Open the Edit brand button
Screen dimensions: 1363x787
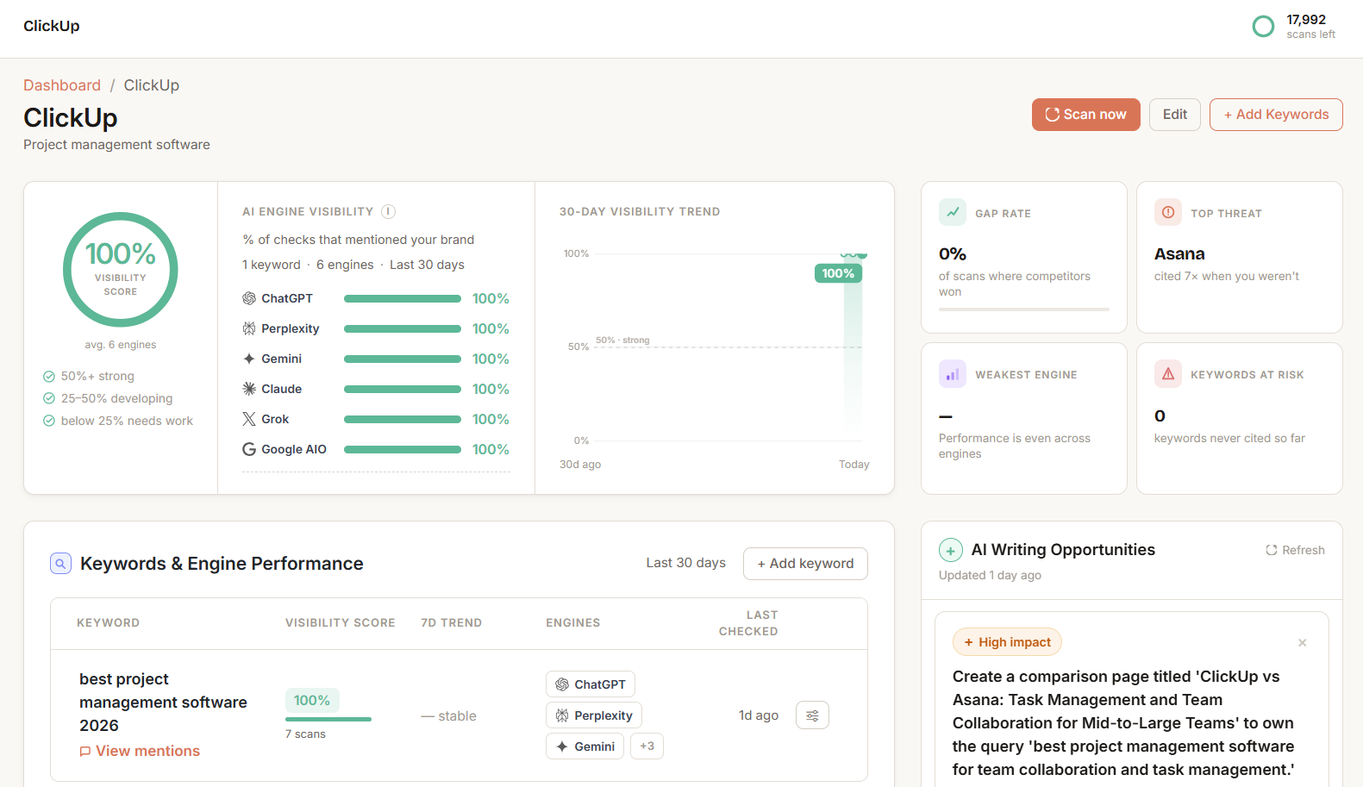(1174, 115)
